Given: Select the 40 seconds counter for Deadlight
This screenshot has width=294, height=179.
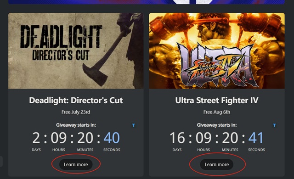Looking at the screenshot, I should (112, 138).
